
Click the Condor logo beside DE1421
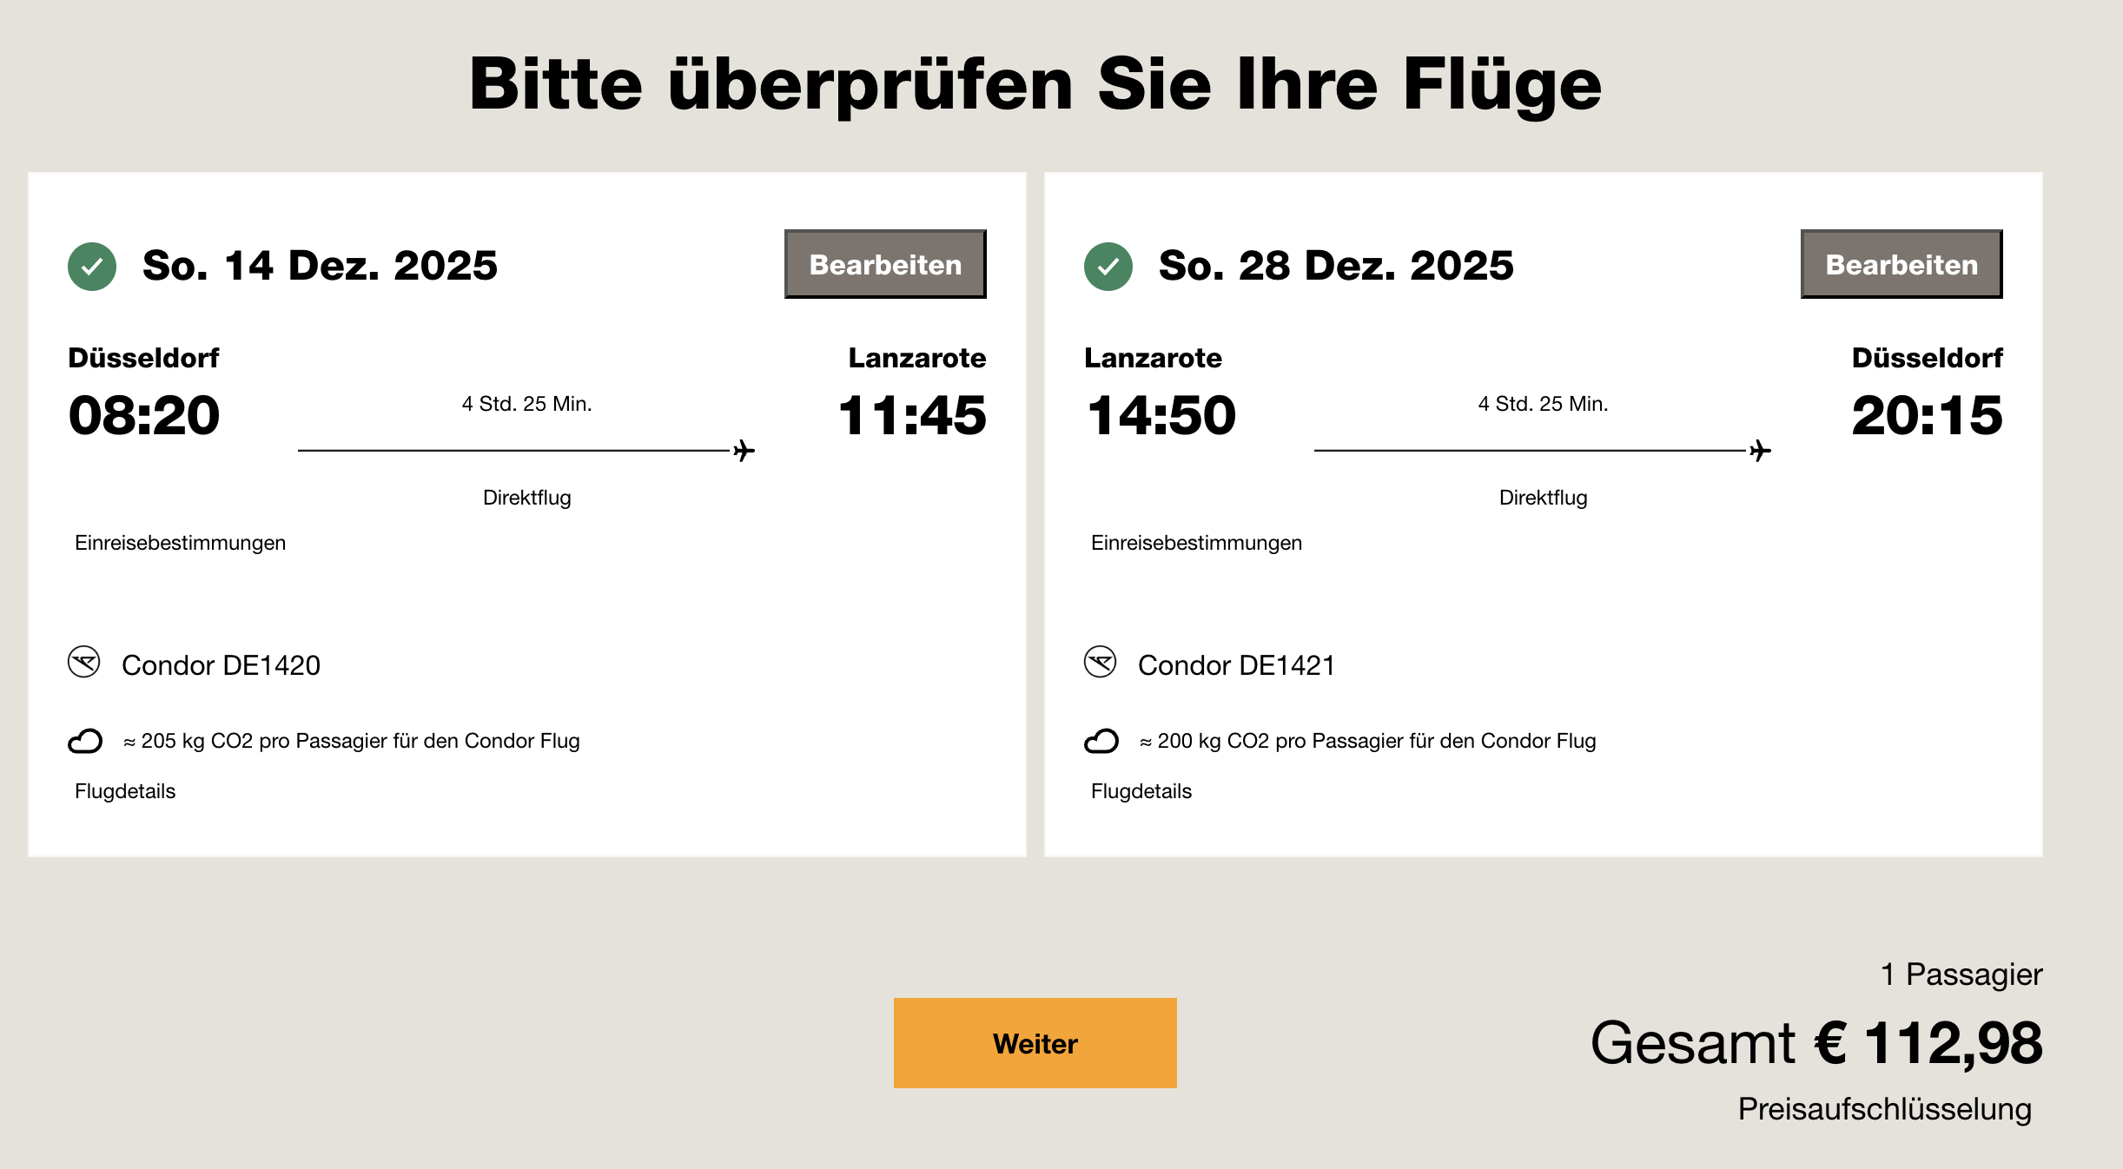[1101, 663]
